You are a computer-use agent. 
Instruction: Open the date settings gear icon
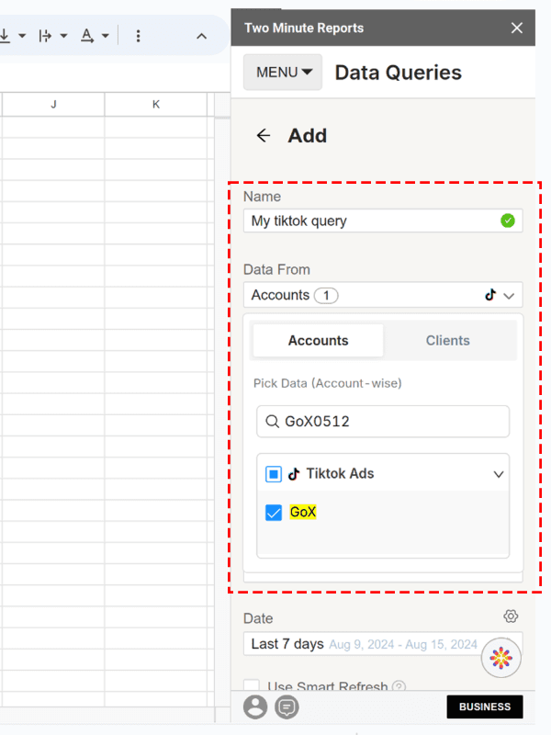click(x=511, y=616)
